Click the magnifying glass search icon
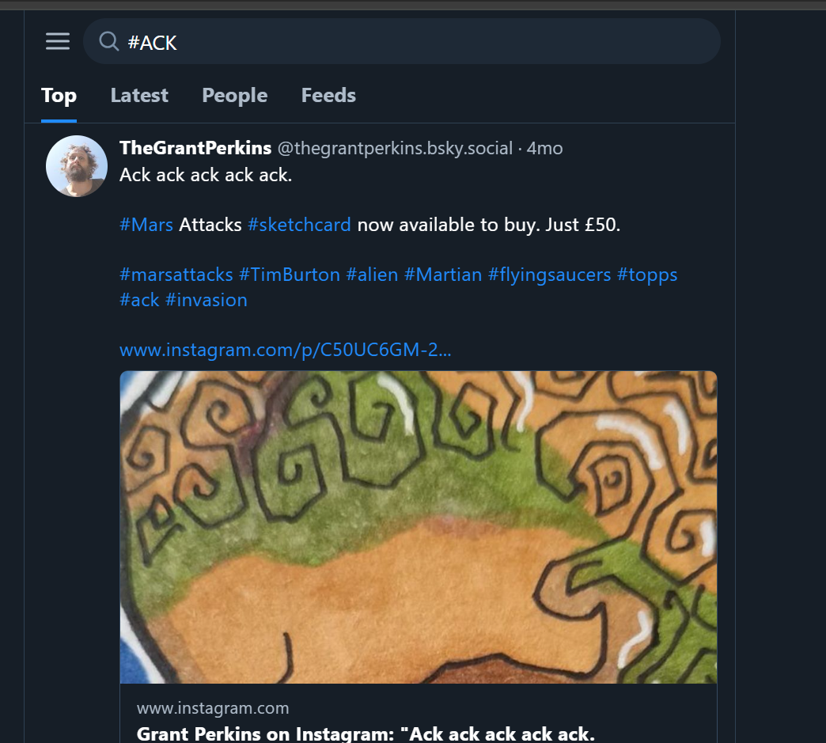Image resolution: width=826 pixels, height=743 pixels. pyautogui.click(x=108, y=41)
